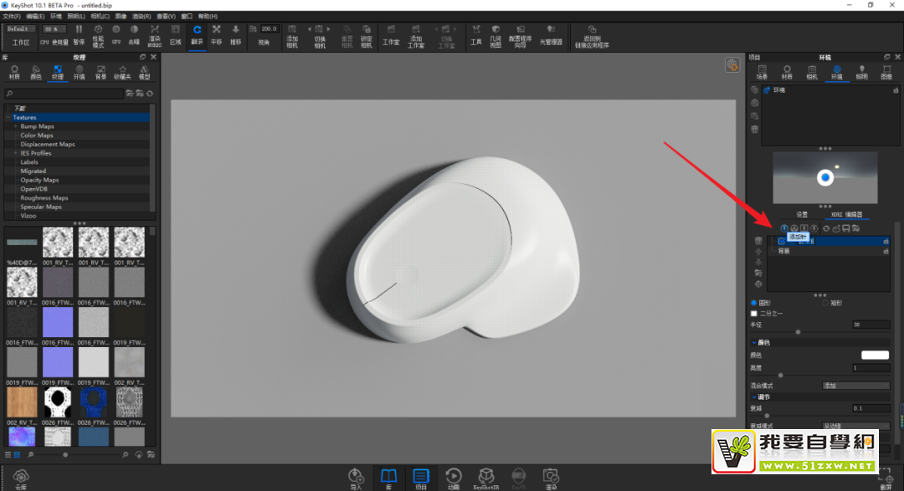This screenshot has width=904, height=491.
Task: Switch to the 材质 tab in project panel
Action: coord(787,73)
